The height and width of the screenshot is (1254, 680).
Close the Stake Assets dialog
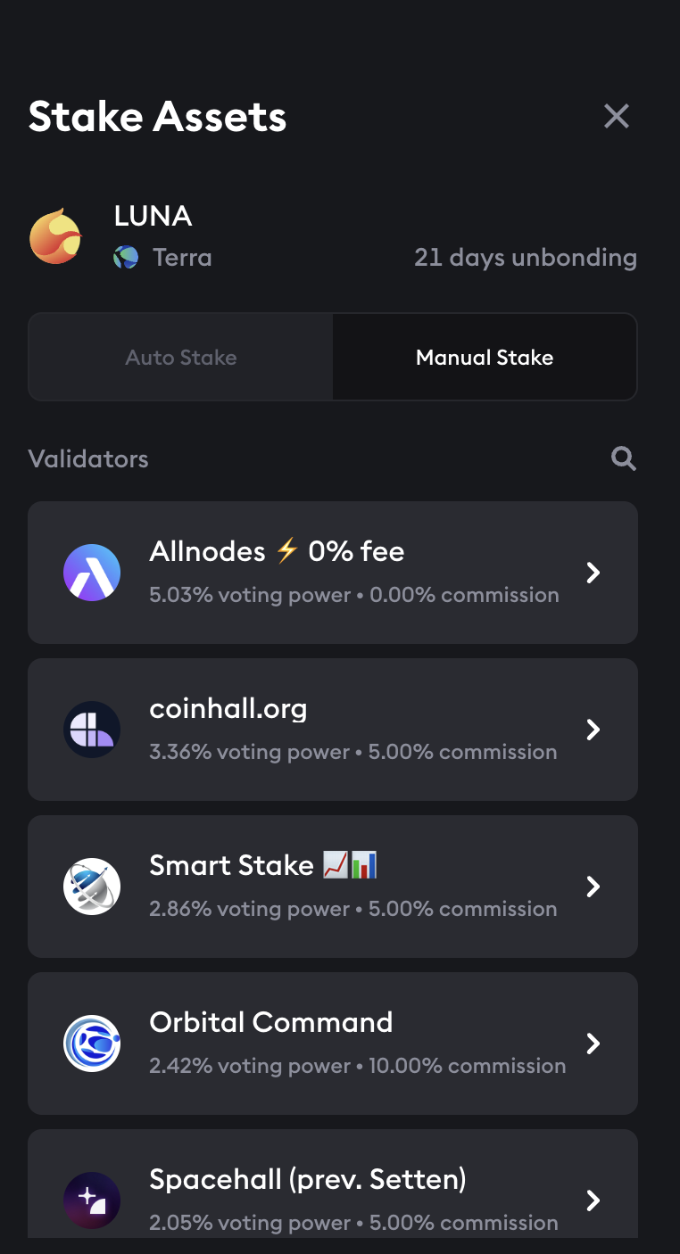[617, 116]
